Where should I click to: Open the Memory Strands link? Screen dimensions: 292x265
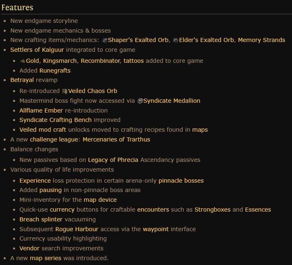pos(261,40)
